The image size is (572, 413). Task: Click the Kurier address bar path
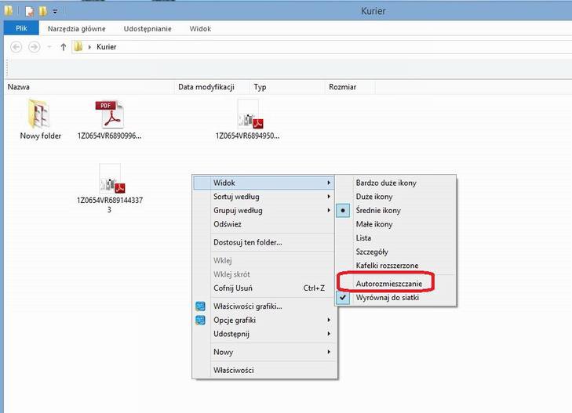click(106, 47)
